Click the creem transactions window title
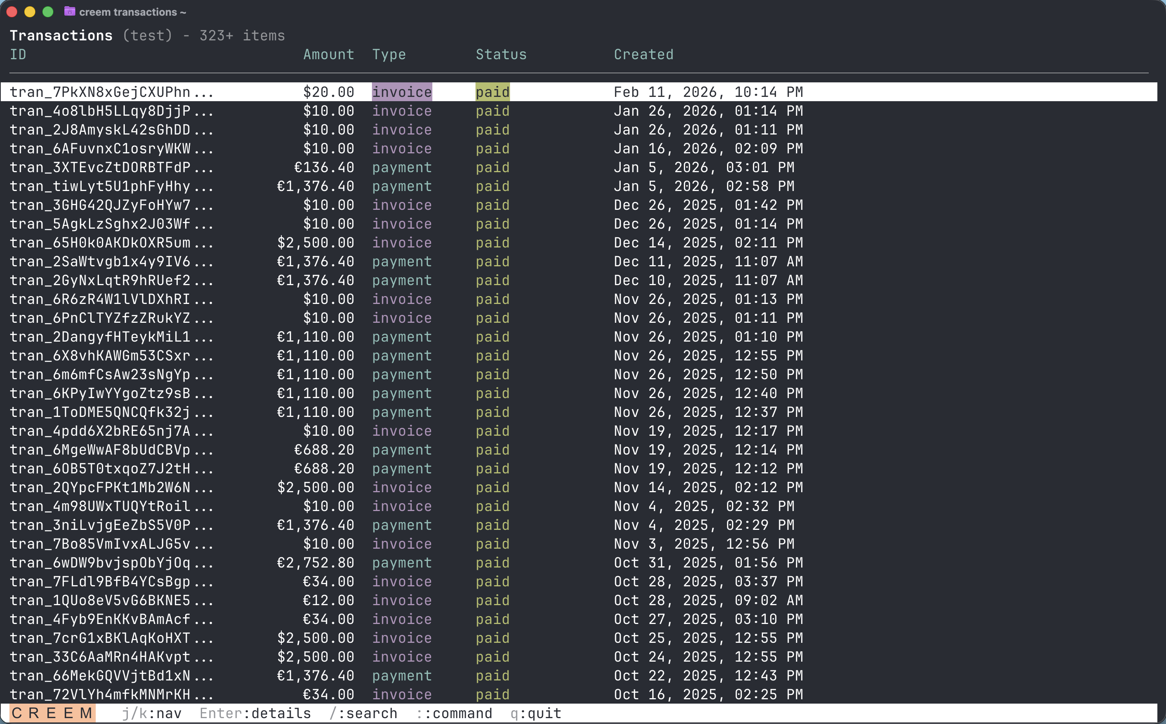This screenshot has width=1166, height=724. 133,12
